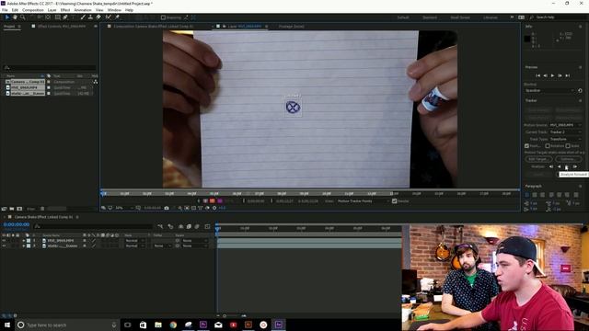Open Adobe Premiere from the Windows taskbar
Viewport: 589px width, 331px height.
tap(203, 325)
